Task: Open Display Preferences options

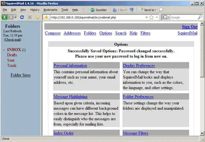Action: click(139, 66)
